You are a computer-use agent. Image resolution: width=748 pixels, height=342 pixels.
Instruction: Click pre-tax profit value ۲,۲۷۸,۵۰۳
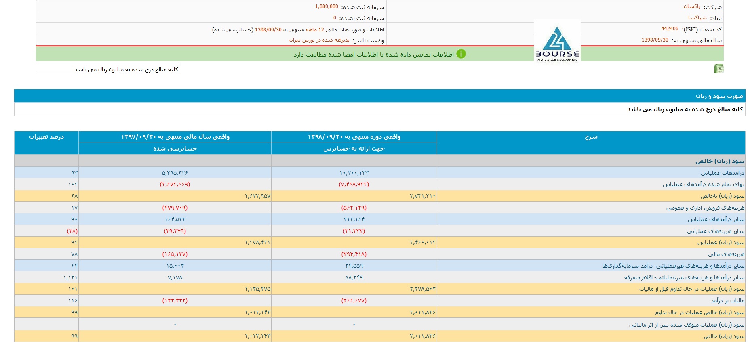(423, 289)
